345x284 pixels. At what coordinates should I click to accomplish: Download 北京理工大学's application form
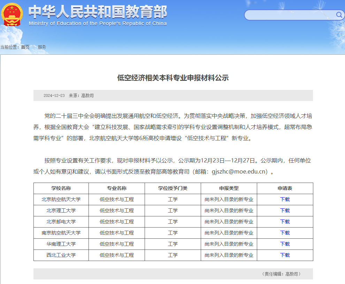pos(285,210)
